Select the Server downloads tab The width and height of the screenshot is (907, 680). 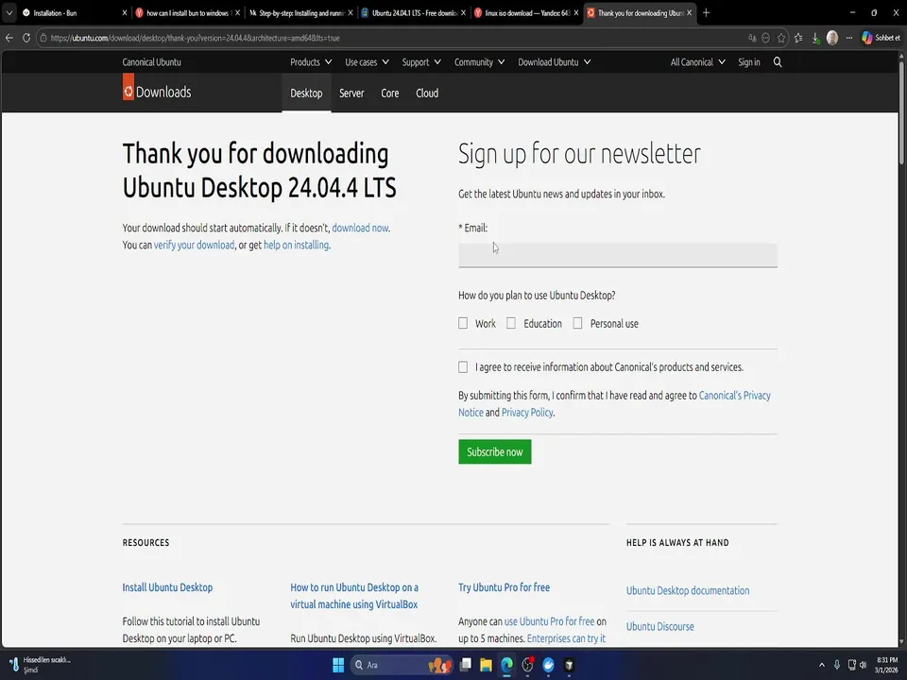351,93
